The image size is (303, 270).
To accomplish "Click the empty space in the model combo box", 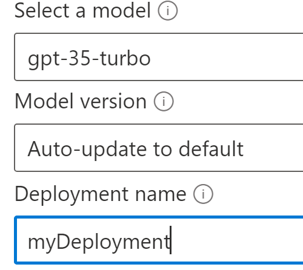I will (x=226, y=57).
